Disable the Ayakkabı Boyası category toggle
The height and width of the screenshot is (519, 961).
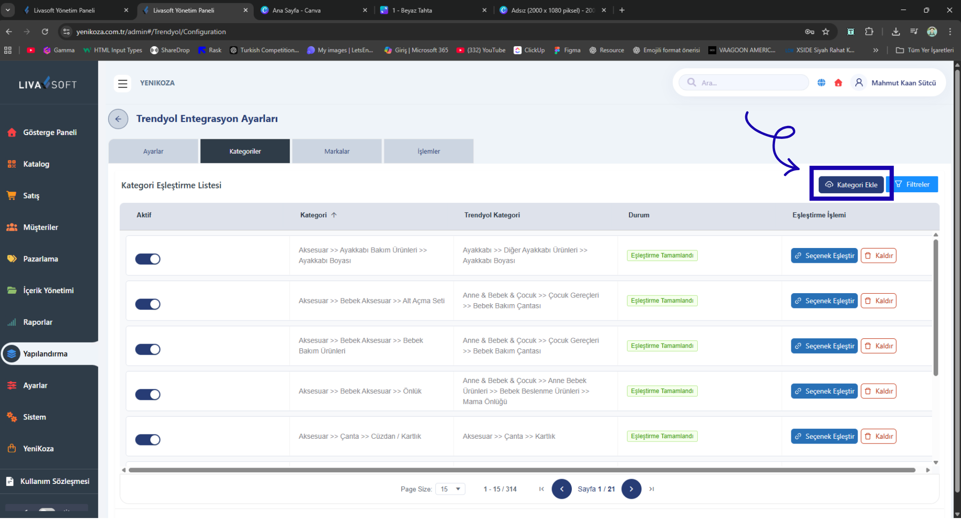(x=148, y=259)
